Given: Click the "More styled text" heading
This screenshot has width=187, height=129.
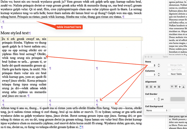Looking at the screenshot, I should coord(15,33).
